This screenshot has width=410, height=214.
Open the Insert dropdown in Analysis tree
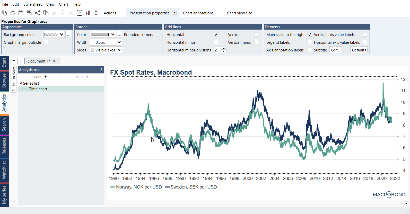pos(39,77)
